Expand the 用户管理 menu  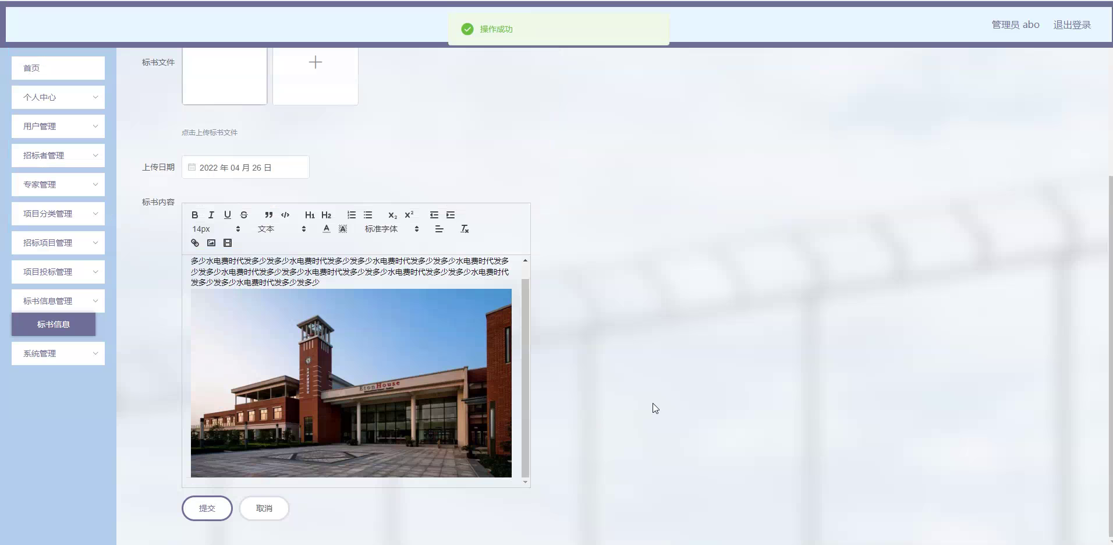point(58,126)
